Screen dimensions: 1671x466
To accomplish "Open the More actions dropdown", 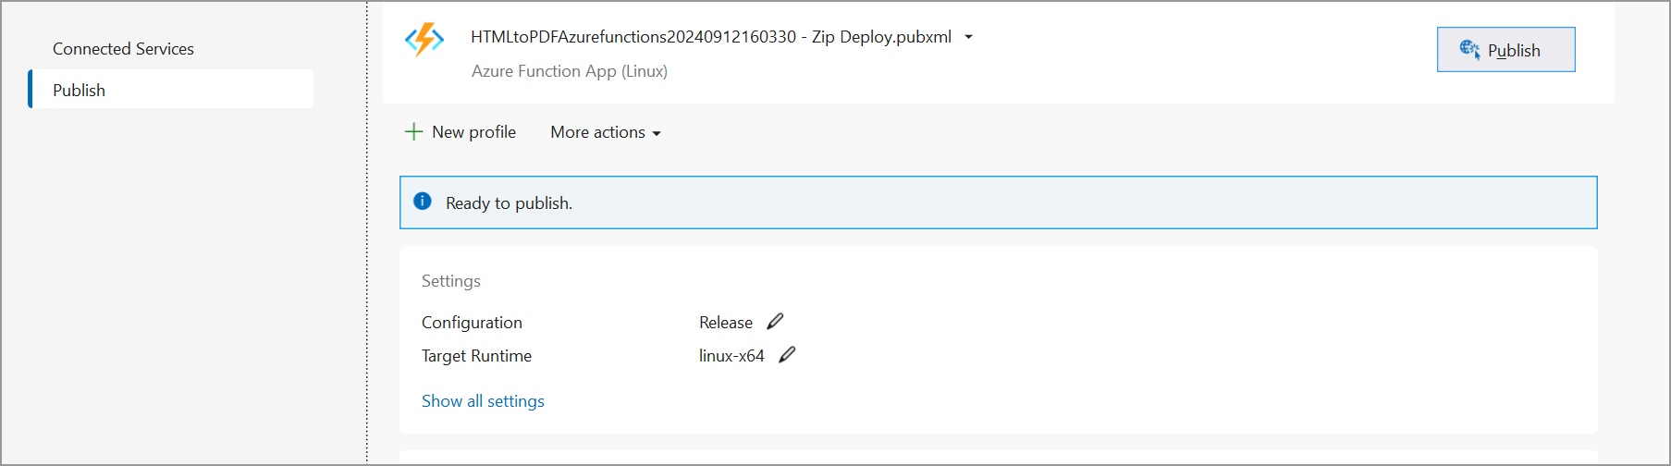I will (606, 132).
